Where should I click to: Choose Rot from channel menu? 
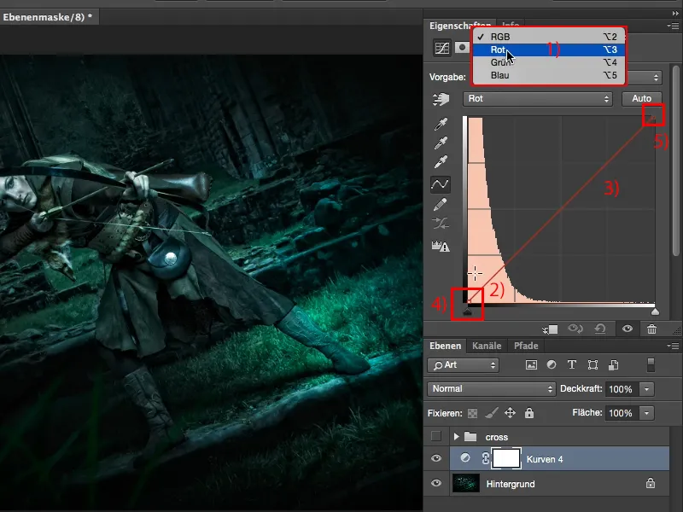click(x=549, y=49)
